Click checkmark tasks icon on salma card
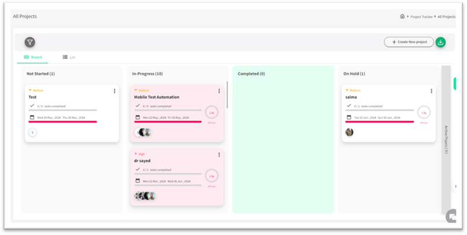Viewport: 467px width, 235px height. click(x=349, y=106)
